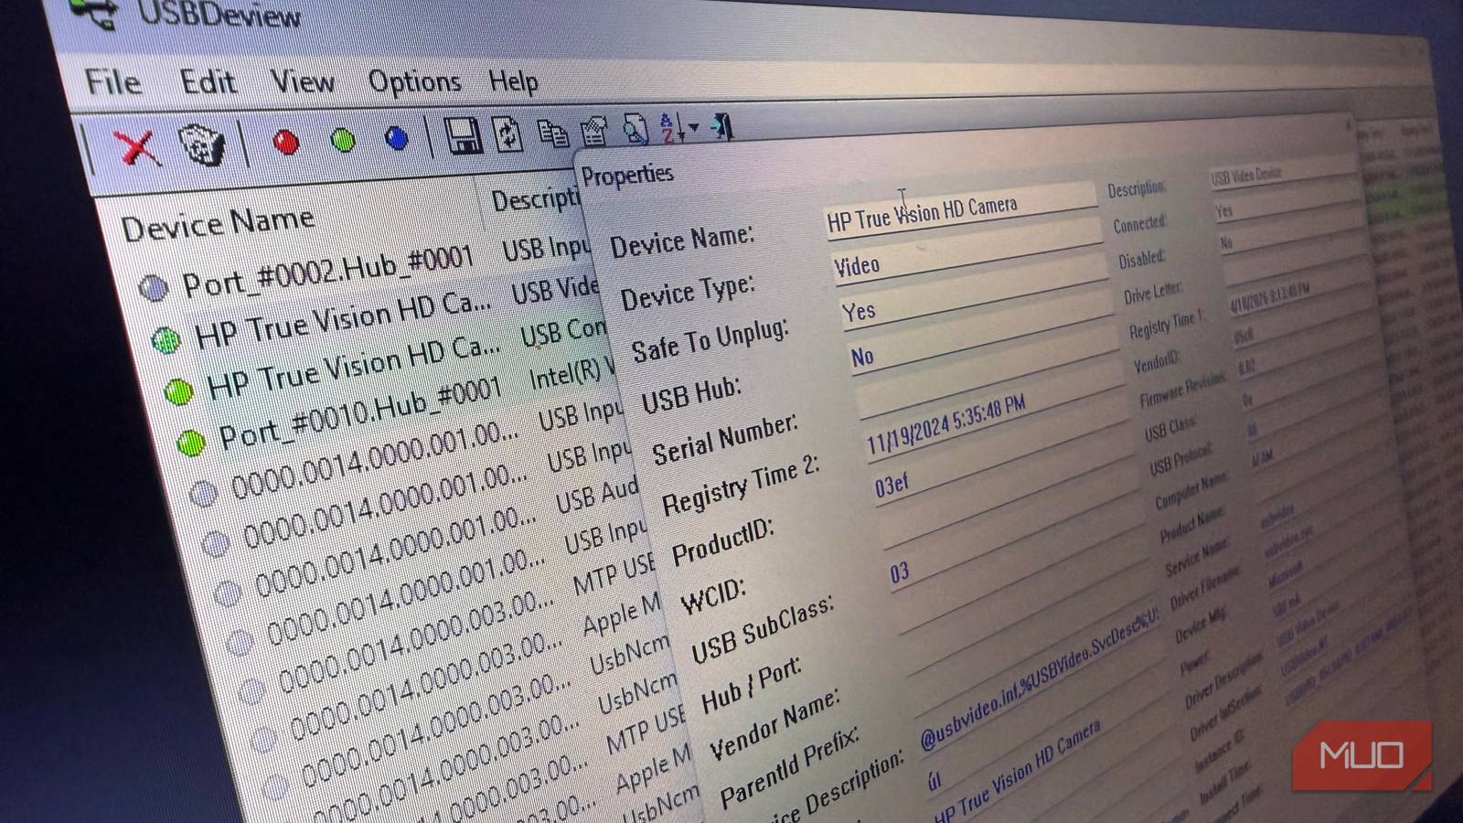Click the refresh device list icon
The image size is (1463, 823).
pos(507,134)
